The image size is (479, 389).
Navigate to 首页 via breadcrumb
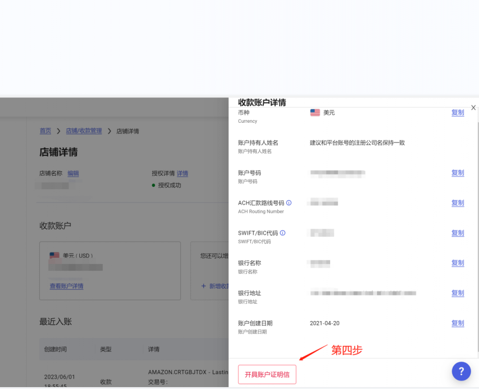45,131
